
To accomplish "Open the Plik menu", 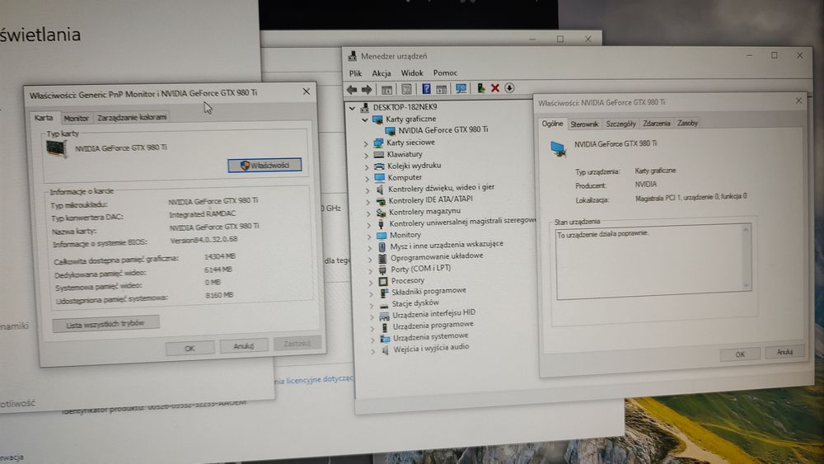I will (356, 73).
